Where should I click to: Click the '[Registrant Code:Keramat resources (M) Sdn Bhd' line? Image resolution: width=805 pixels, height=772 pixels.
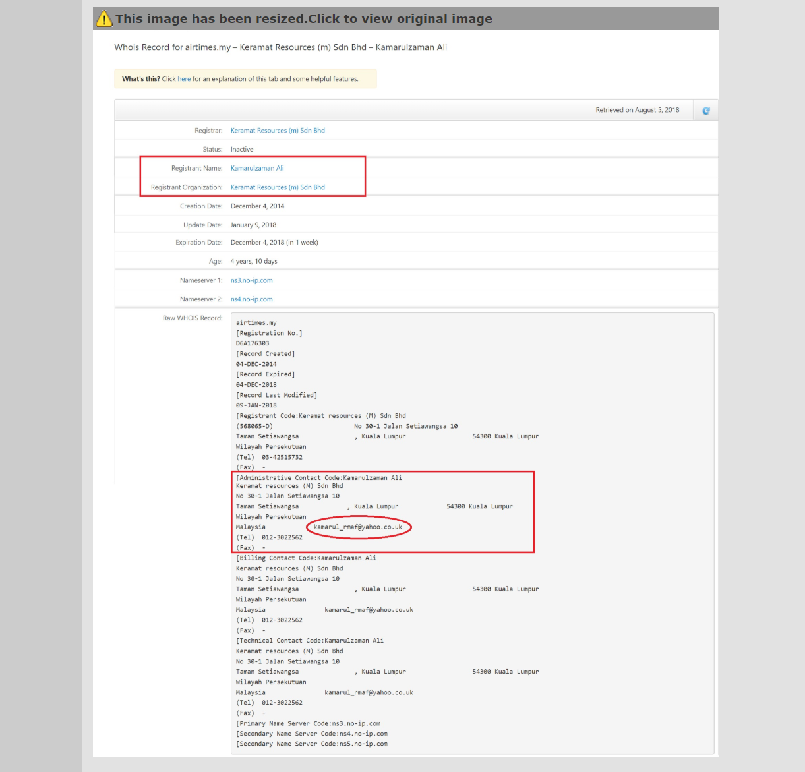click(x=321, y=416)
